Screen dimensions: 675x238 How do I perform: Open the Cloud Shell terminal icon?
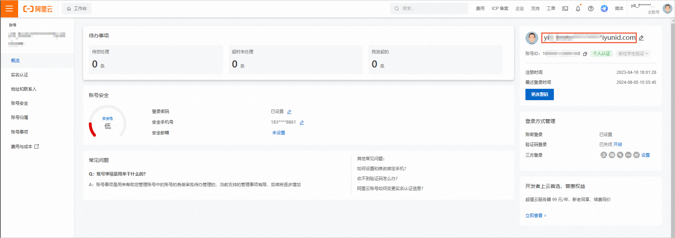coord(565,9)
